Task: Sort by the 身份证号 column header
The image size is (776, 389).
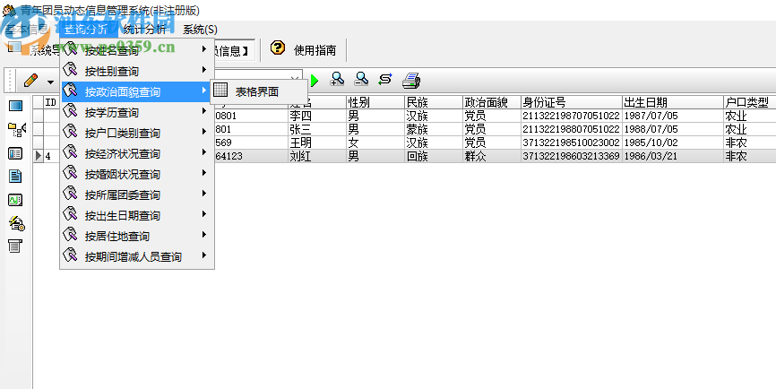Action: click(x=571, y=102)
